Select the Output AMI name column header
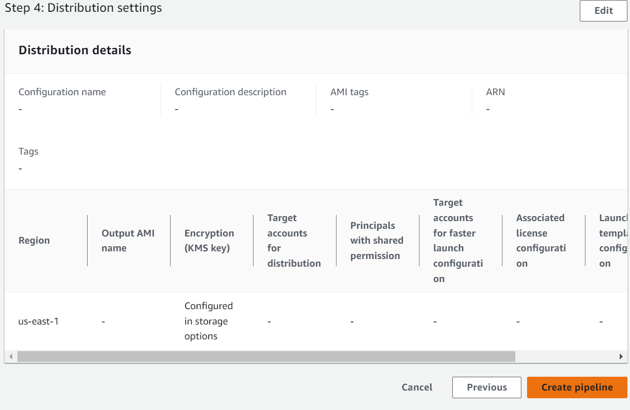The height and width of the screenshot is (410, 630). [x=128, y=241]
